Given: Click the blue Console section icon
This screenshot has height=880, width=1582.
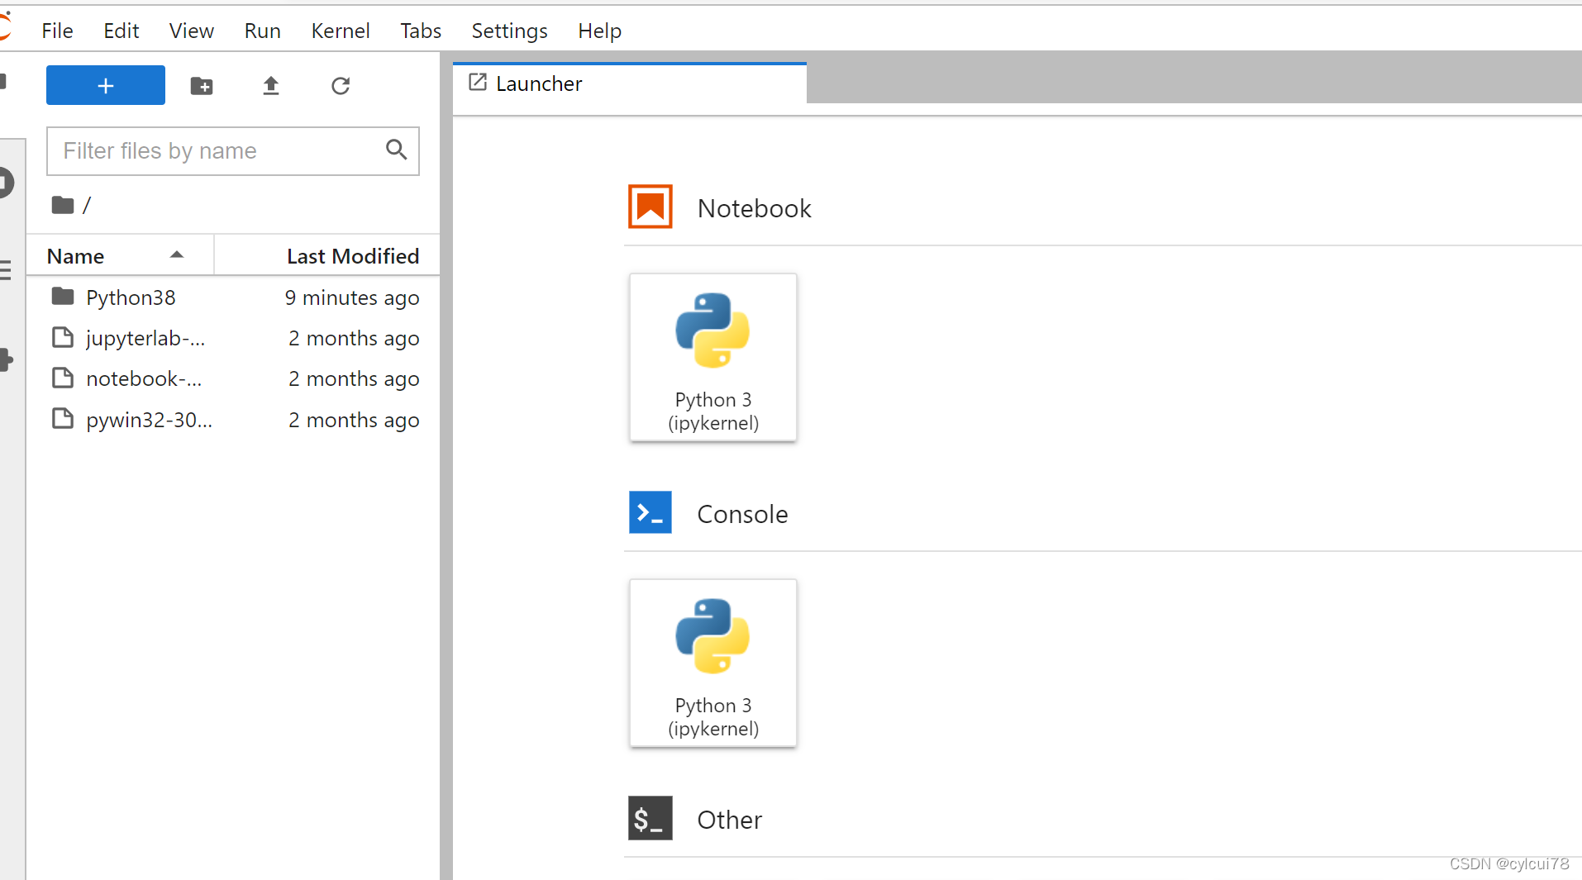Looking at the screenshot, I should point(650,512).
